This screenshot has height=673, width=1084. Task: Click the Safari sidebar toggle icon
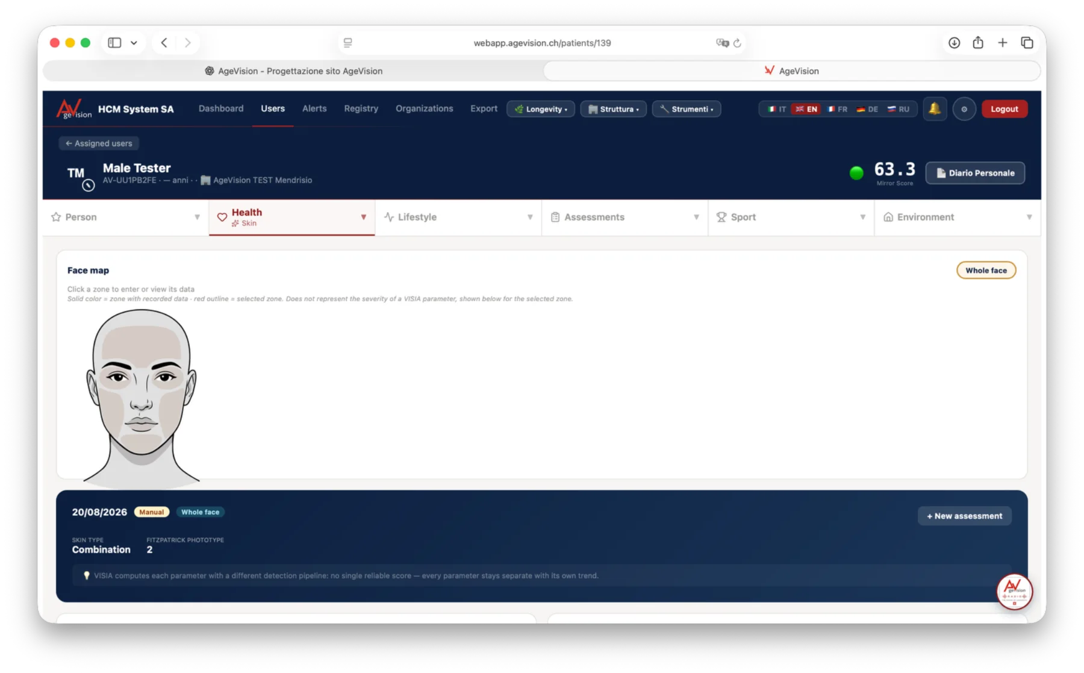(x=114, y=43)
